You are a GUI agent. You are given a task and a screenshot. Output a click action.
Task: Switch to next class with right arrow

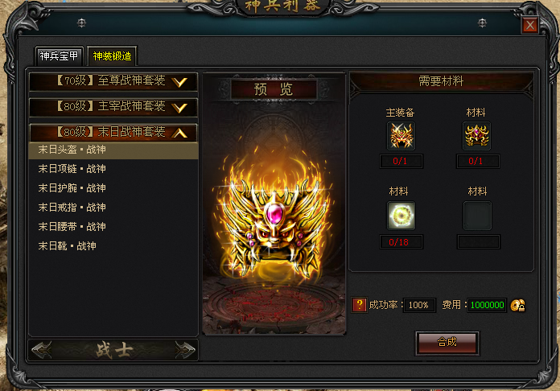[x=185, y=350]
